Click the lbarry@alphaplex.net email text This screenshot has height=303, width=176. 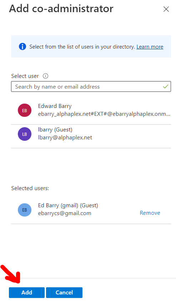pyautogui.click(x=65, y=138)
